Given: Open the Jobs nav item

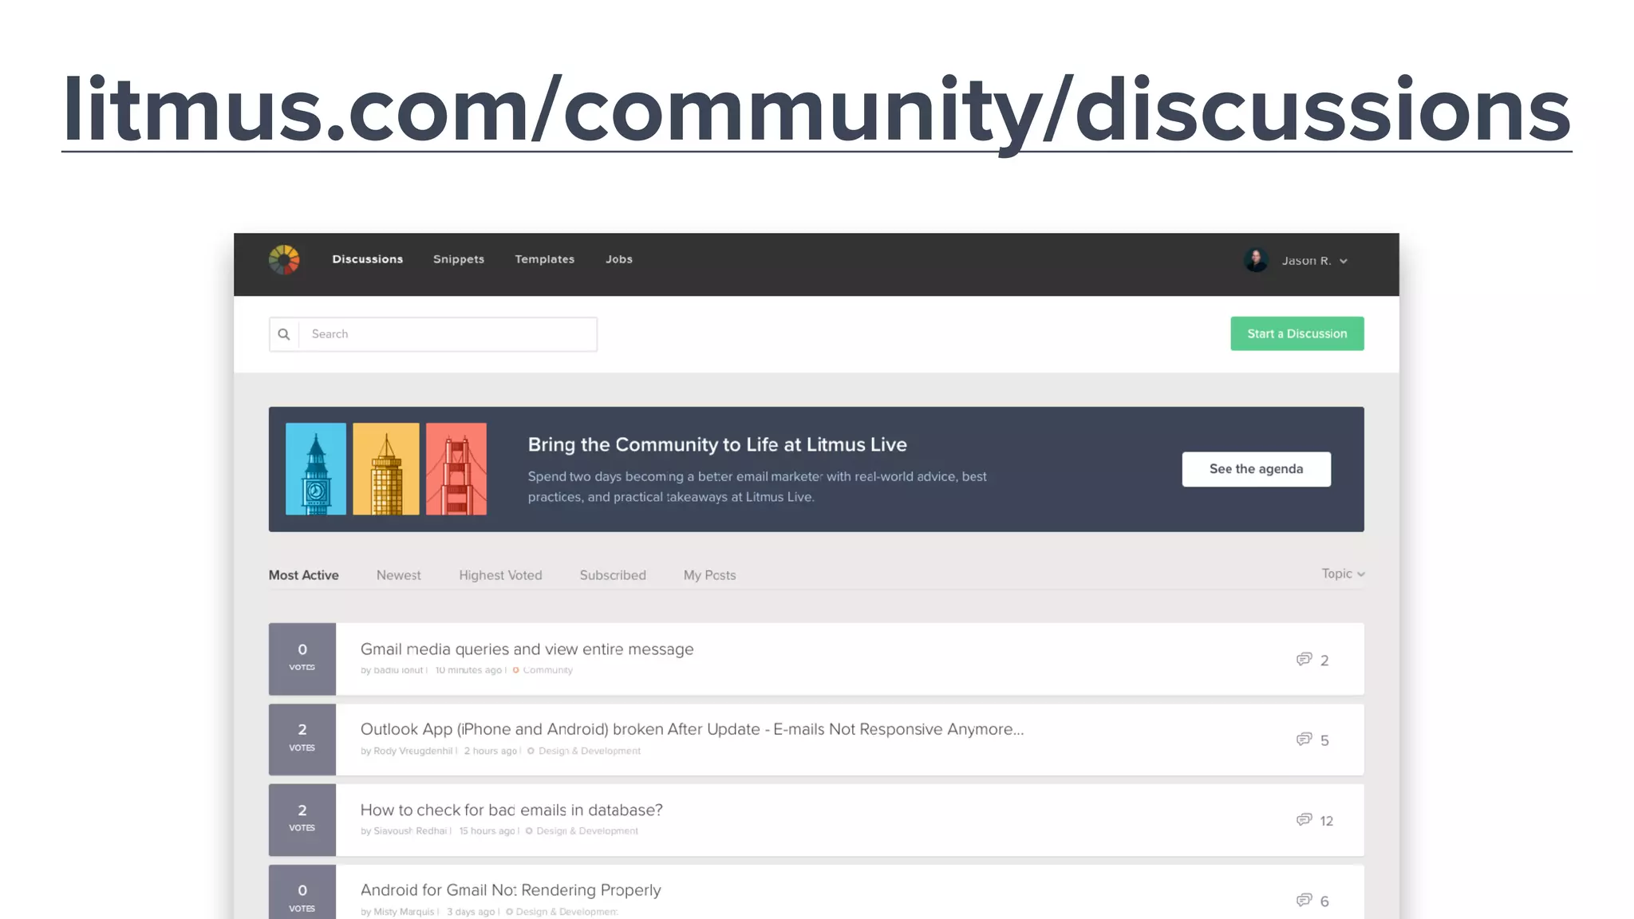Looking at the screenshot, I should pos(619,259).
